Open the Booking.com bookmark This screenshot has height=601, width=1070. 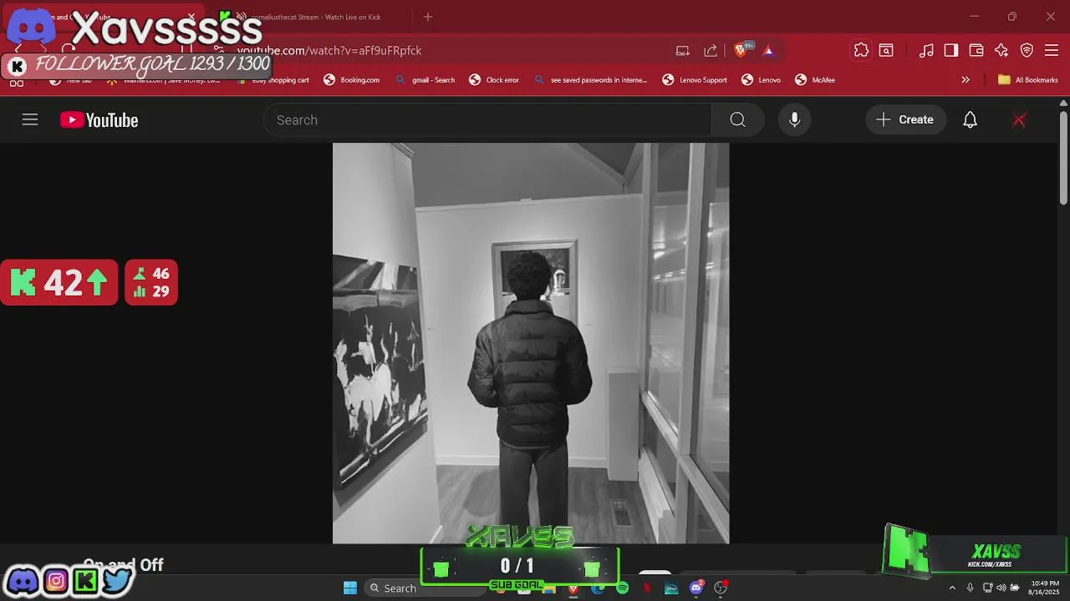click(352, 80)
